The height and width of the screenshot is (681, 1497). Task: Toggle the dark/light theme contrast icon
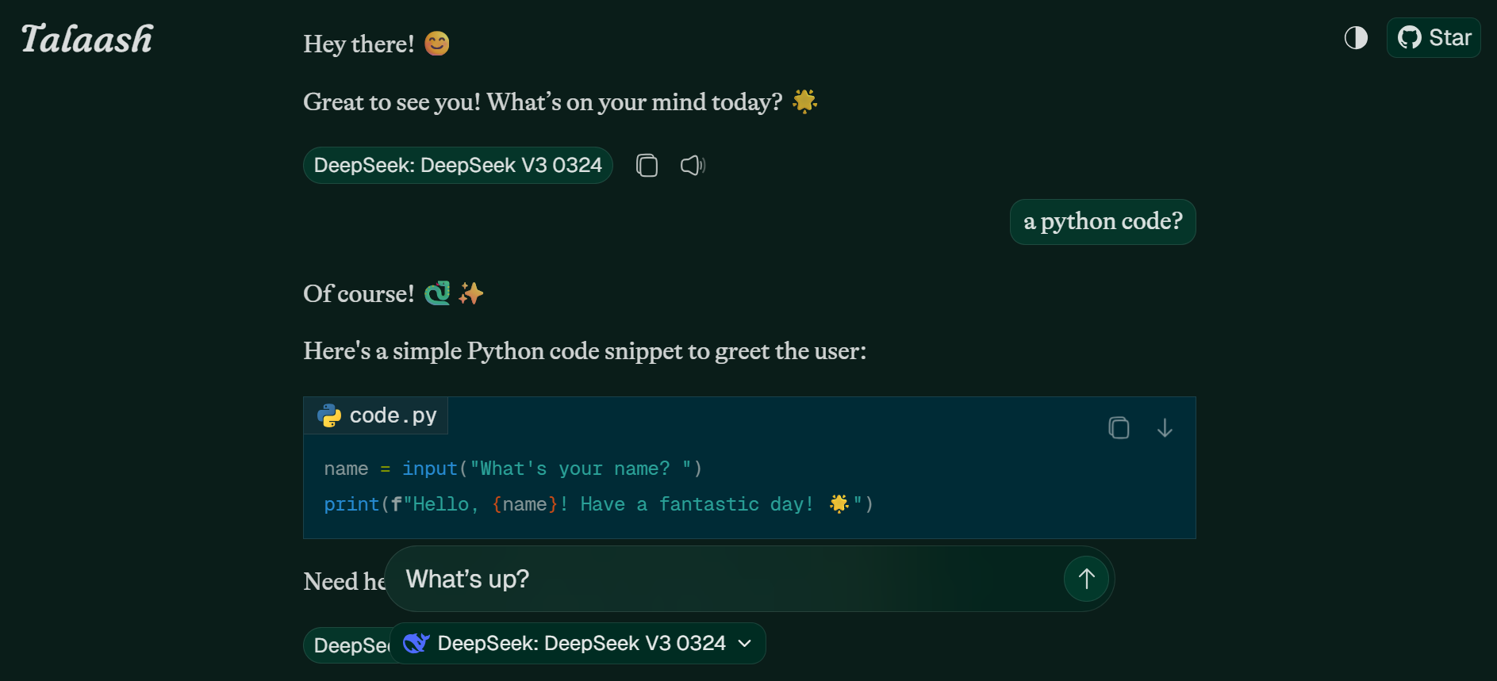click(x=1356, y=37)
